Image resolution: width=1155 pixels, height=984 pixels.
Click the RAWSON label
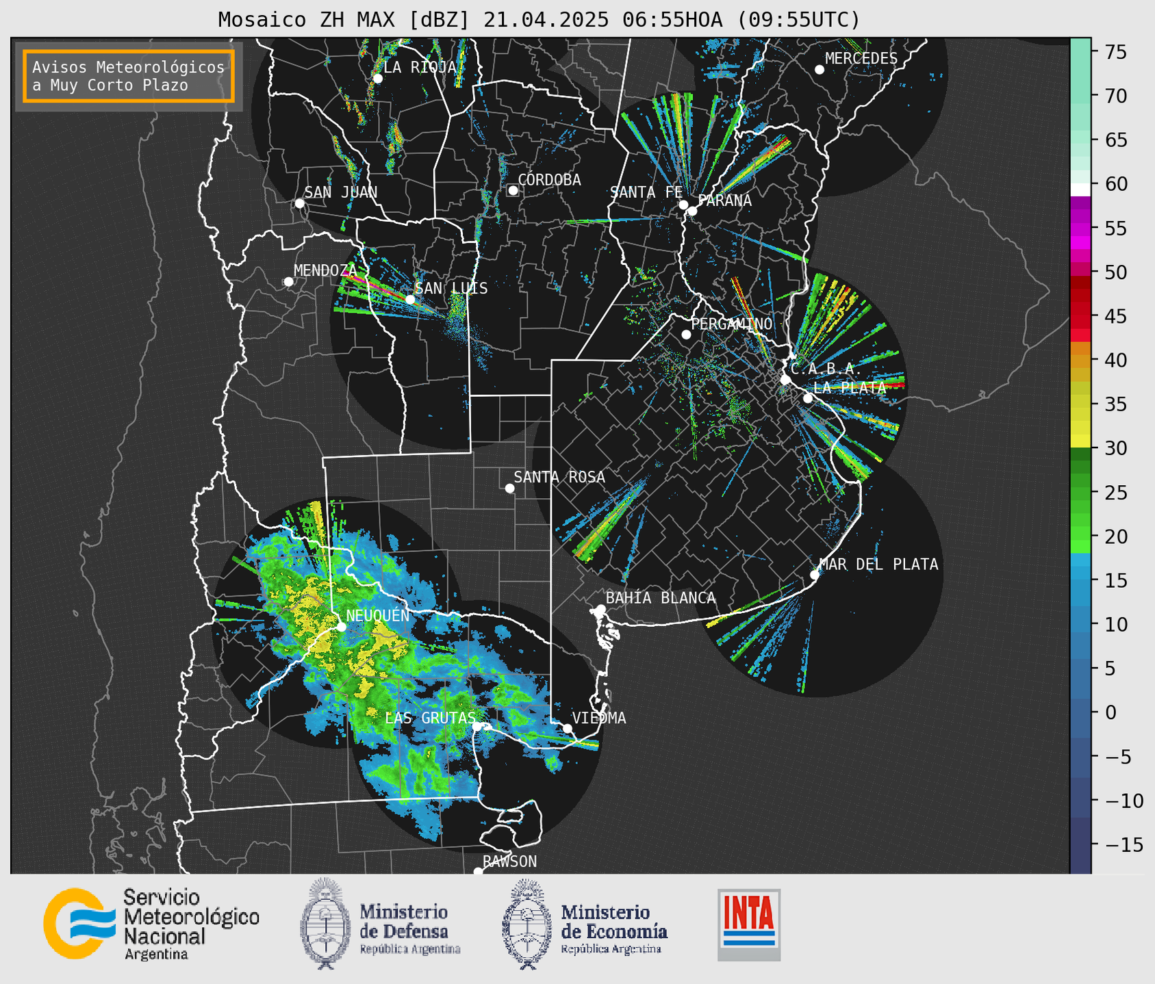(510, 862)
